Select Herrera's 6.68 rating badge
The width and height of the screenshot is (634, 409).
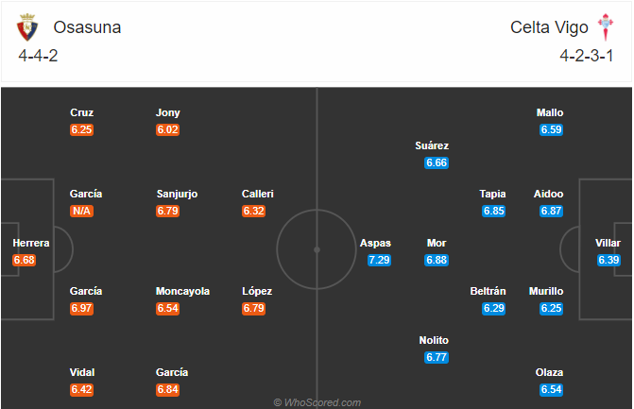point(24,260)
